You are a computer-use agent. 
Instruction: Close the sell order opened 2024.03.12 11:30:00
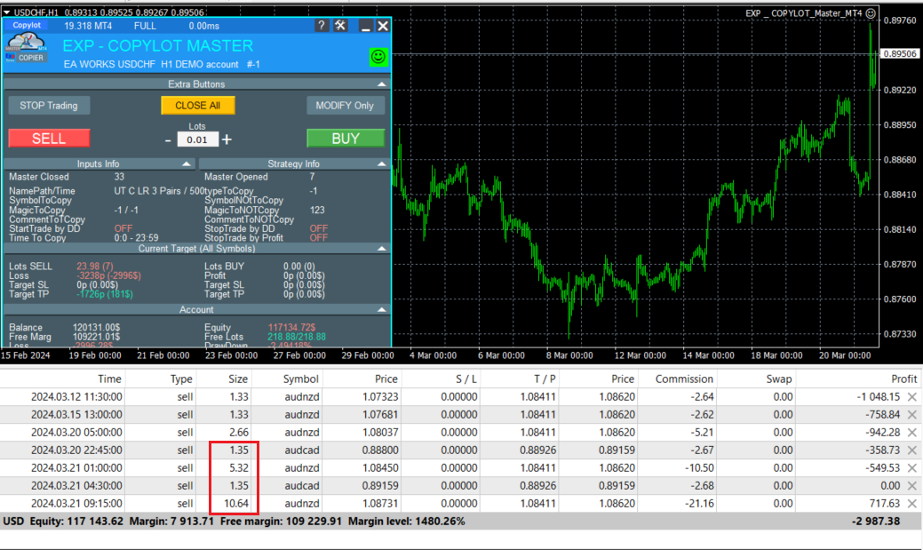click(911, 397)
